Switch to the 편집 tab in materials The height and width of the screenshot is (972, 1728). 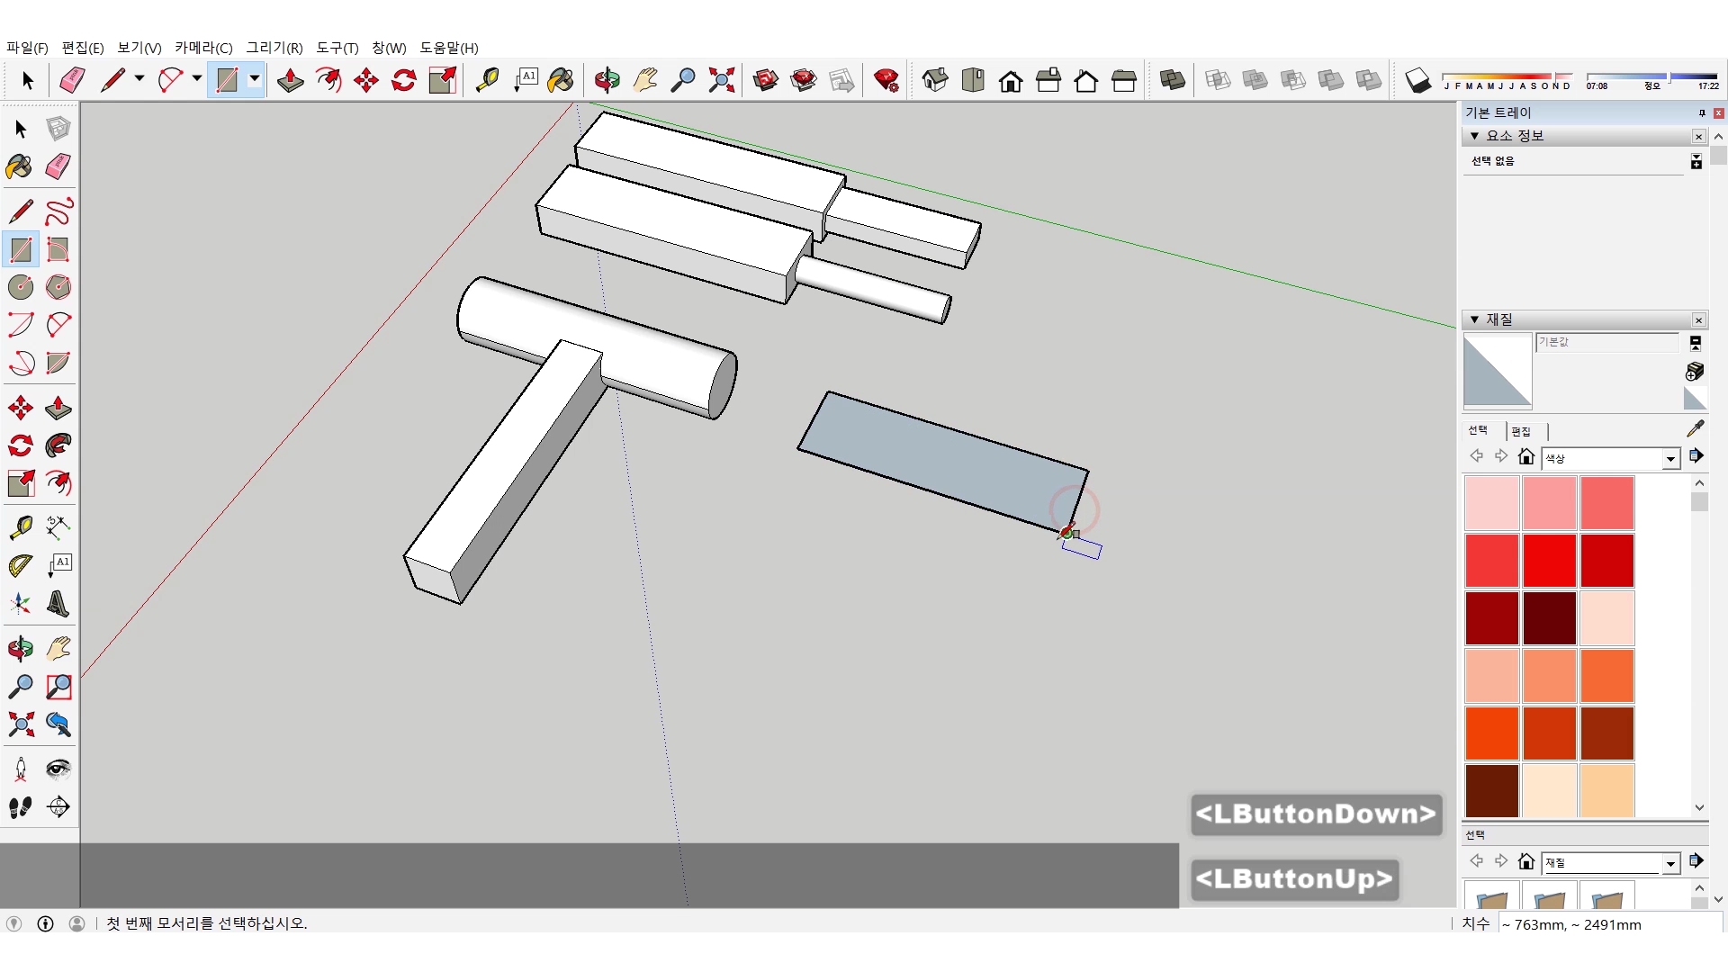[1521, 431]
